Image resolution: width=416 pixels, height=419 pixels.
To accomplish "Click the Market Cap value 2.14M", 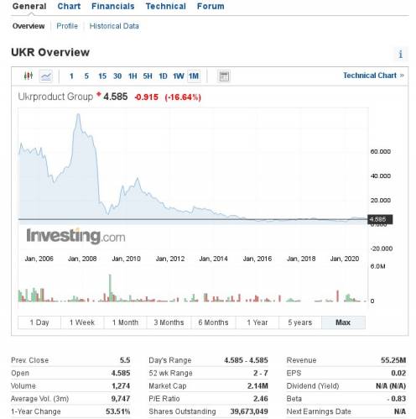I will click(257, 386).
